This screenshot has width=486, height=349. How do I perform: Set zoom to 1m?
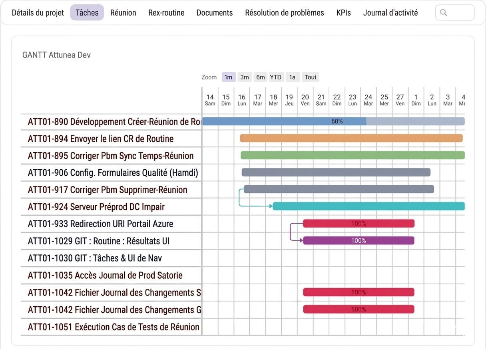[228, 77]
